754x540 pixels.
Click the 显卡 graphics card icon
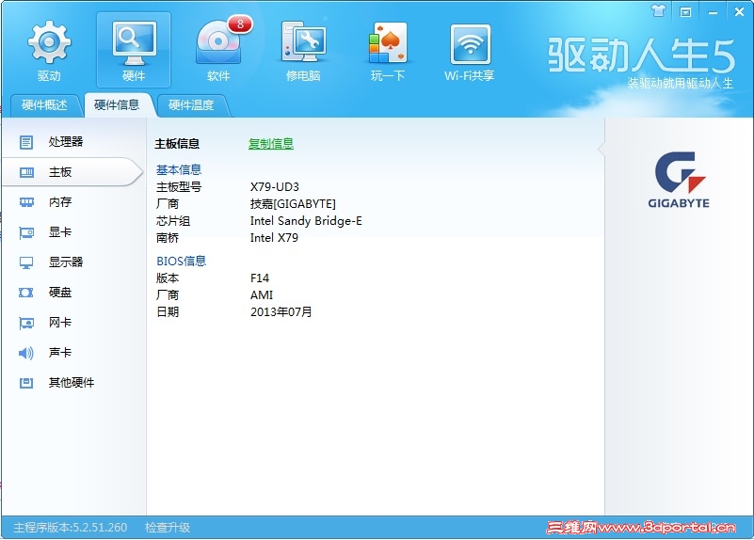coord(26,233)
